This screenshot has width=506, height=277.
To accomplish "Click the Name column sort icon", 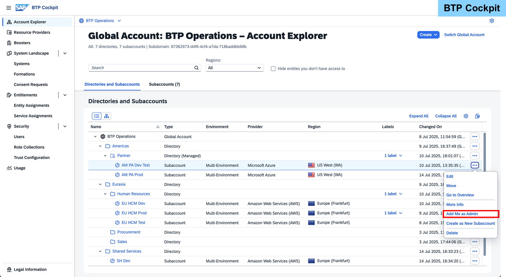I will pos(158,127).
